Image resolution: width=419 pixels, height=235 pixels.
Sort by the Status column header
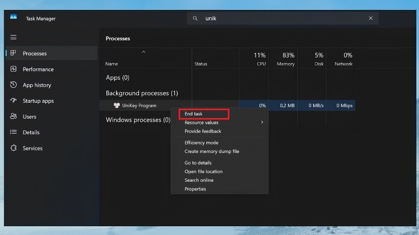(201, 64)
